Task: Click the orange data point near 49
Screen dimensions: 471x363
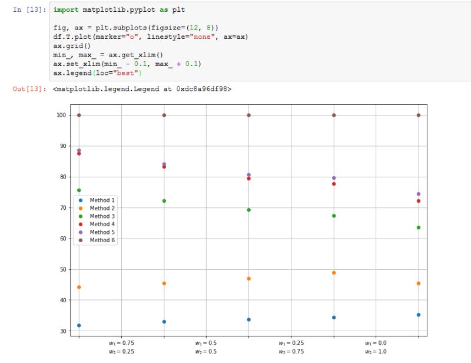Action: coord(333,273)
